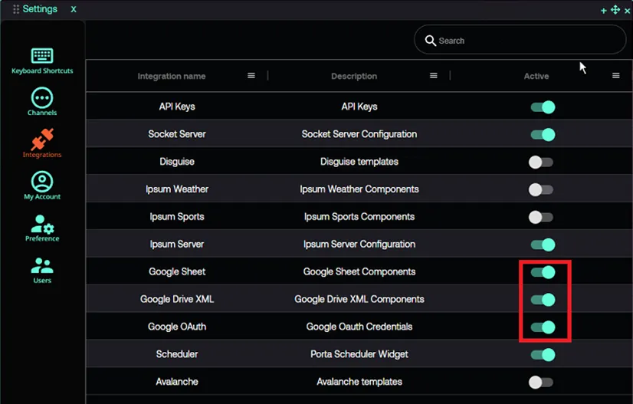Sort by the Integration name header
This screenshot has width=633, height=404.
pos(172,76)
